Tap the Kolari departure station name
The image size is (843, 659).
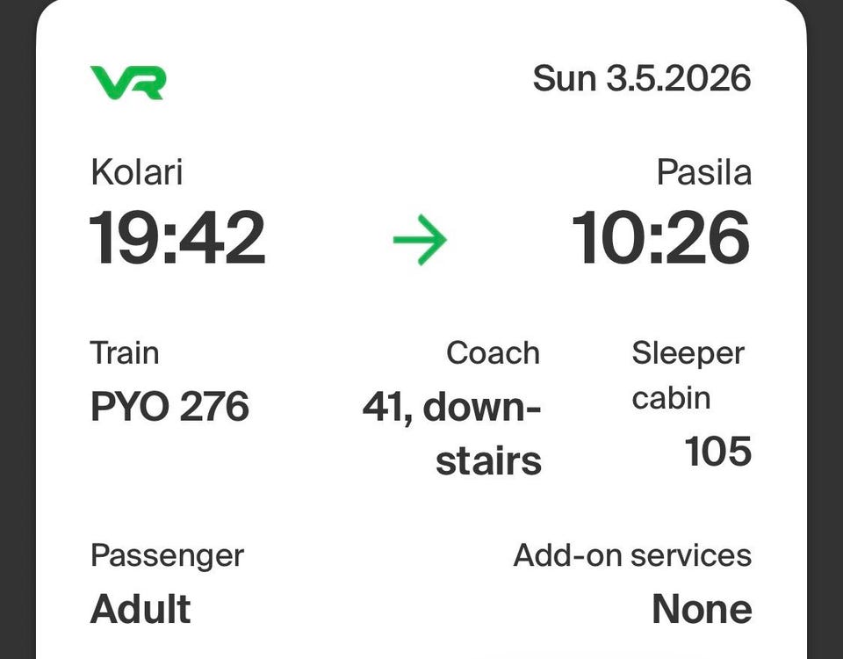[136, 172]
